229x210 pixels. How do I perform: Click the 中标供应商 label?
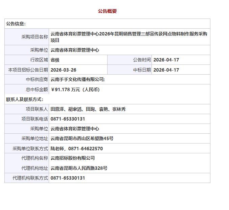click(x=37, y=80)
